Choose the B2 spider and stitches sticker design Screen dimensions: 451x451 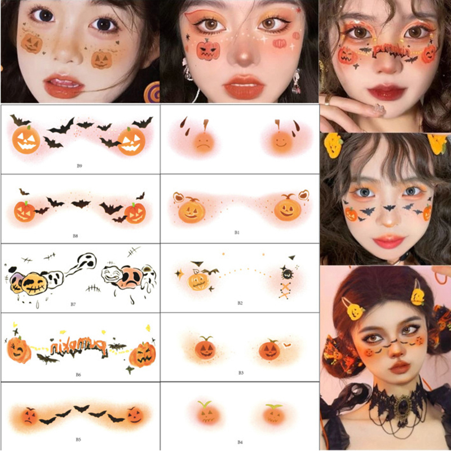(240, 278)
